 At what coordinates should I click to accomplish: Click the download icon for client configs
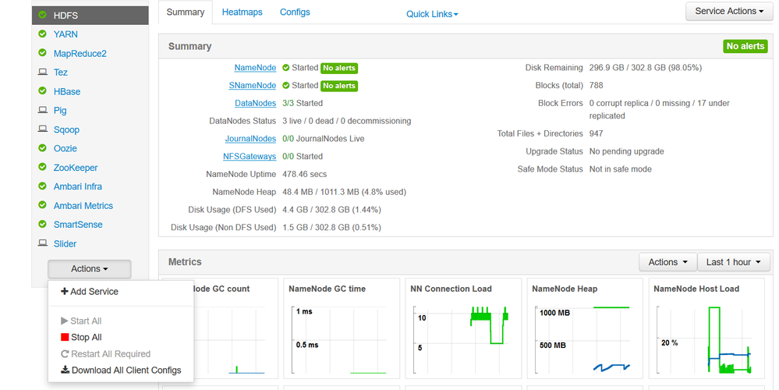pos(65,370)
